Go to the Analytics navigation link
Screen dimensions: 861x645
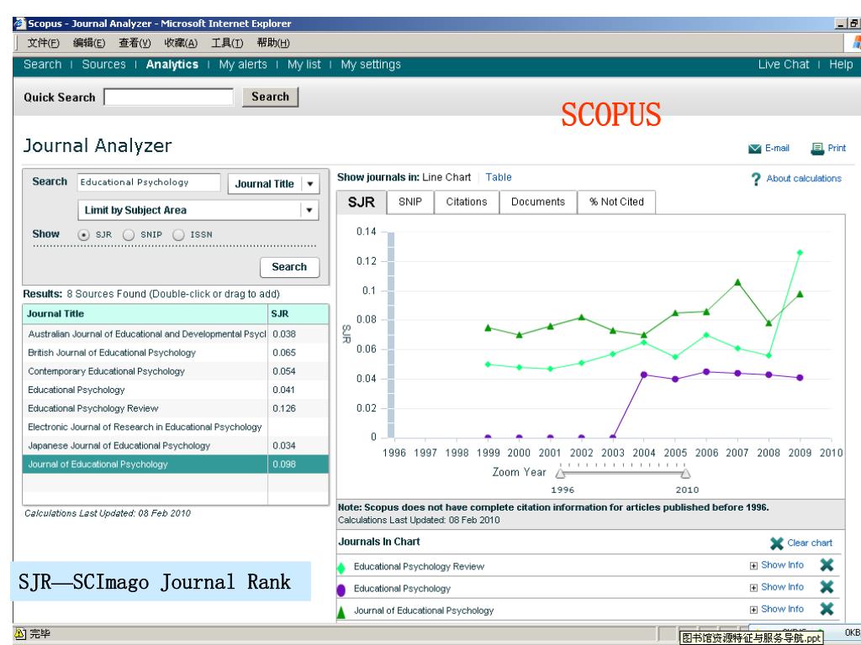click(172, 65)
